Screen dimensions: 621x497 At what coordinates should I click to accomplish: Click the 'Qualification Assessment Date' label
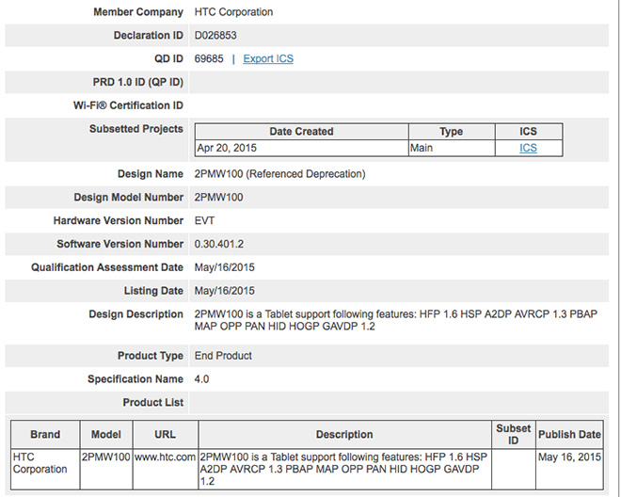[x=107, y=267]
